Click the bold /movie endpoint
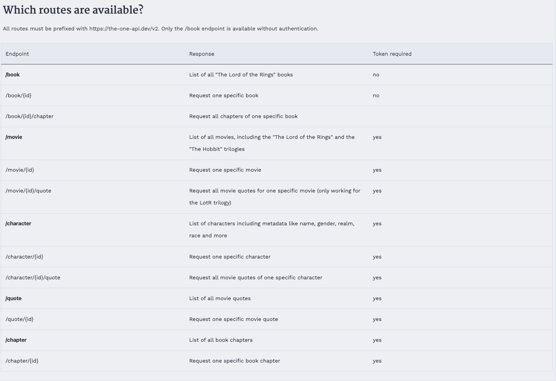The width and height of the screenshot is (556, 381). [14, 137]
